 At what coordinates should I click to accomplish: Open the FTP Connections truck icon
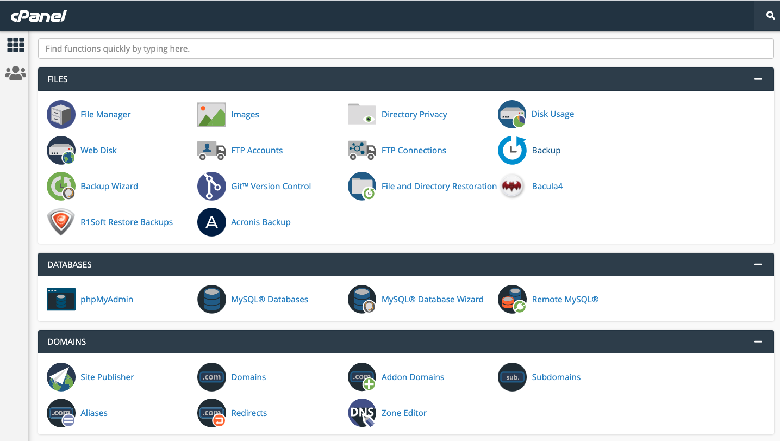pos(362,150)
